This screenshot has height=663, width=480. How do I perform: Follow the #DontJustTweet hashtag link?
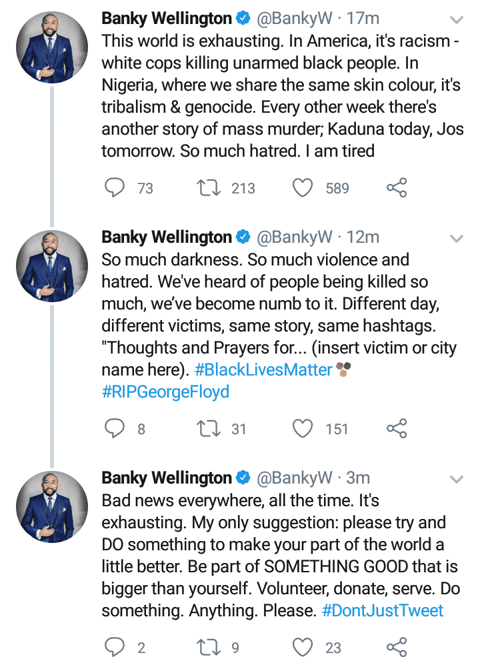(x=383, y=610)
